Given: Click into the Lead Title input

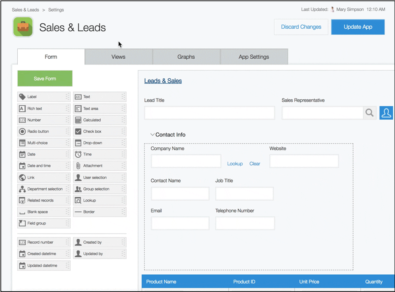Looking at the screenshot, I should 209,113.
